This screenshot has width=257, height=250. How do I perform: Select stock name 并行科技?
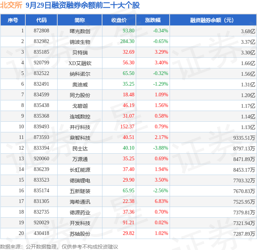pyautogui.click(x=80, y=127)
